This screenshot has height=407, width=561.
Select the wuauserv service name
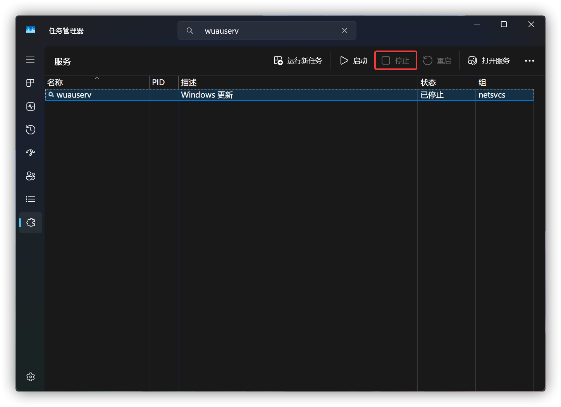pyautogui.click(x=74, y=95)
